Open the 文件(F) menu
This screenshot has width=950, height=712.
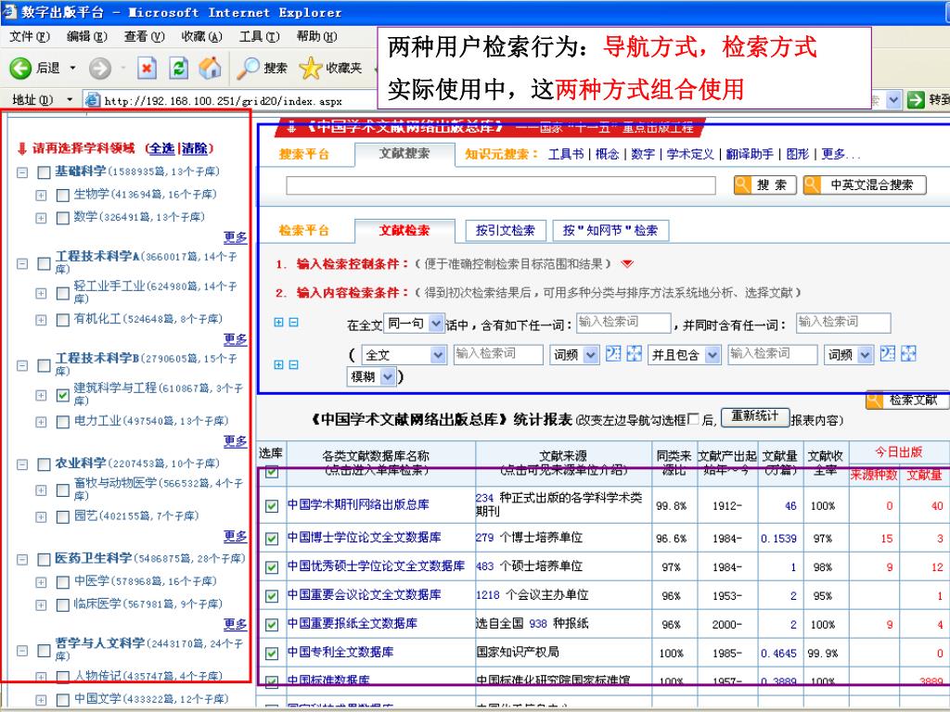coord(29,36)
